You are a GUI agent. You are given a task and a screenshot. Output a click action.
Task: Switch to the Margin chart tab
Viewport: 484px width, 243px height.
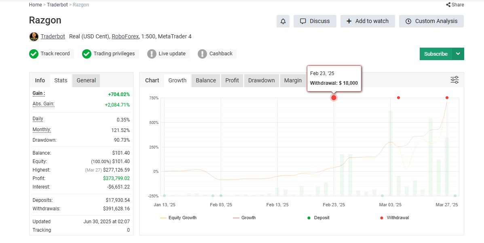click(x=293, y=80)
